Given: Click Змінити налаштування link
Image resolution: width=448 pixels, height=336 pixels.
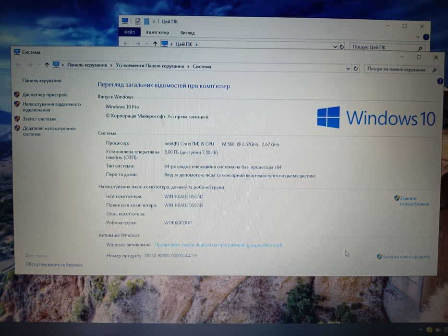Looking at the screenshot, I should pos(414,201).
